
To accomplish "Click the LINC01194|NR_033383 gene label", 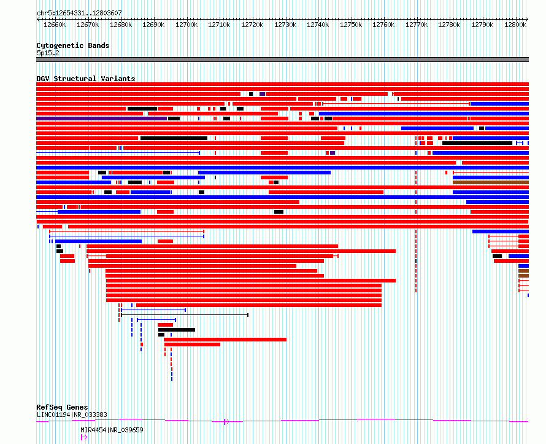I will coord(72,415).
